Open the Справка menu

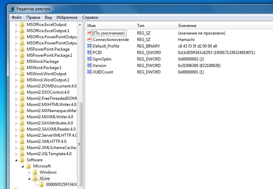point(90,17)
